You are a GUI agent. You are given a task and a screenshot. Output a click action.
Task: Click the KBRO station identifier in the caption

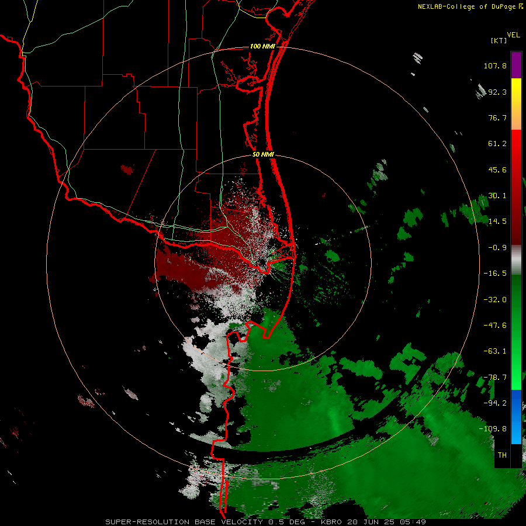pos(331,522)
